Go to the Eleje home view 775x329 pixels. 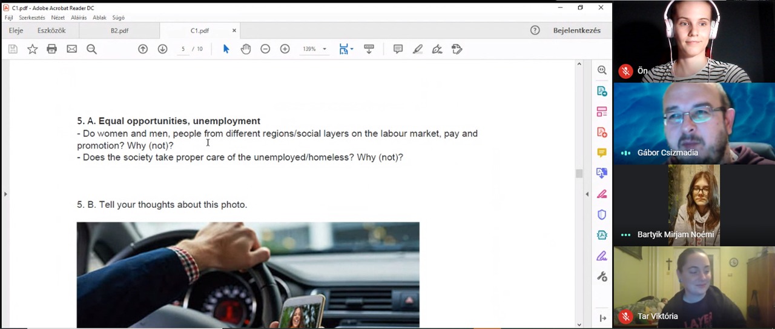[x=16, y=30]
